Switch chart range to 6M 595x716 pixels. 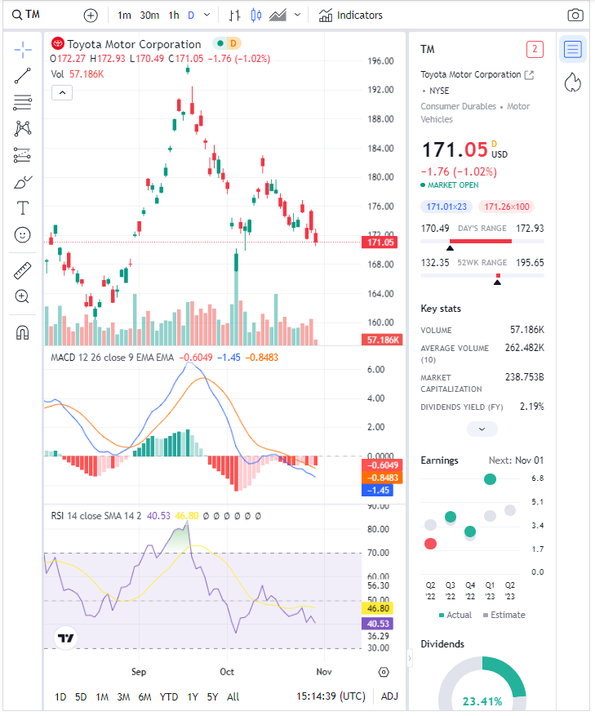144,696
